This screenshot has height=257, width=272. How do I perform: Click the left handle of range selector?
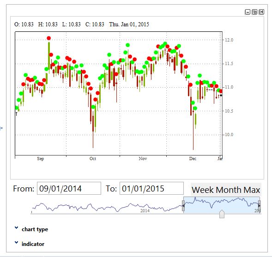(183, 206)
